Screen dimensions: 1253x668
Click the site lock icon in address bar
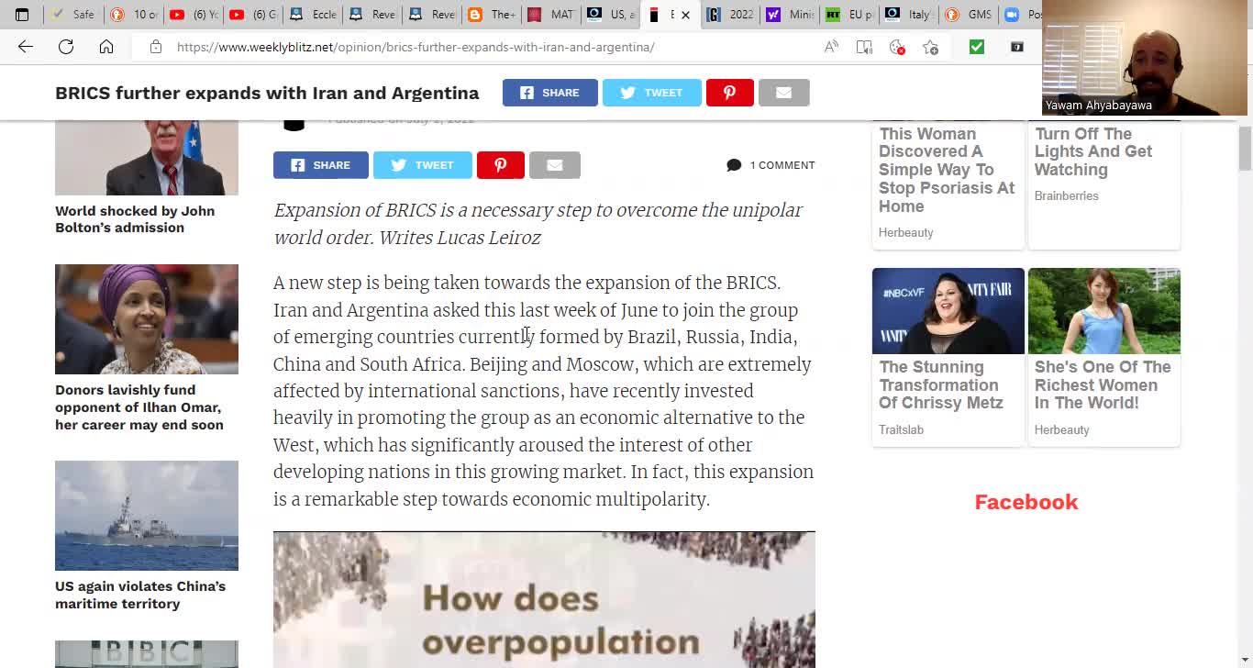[156, 47]
